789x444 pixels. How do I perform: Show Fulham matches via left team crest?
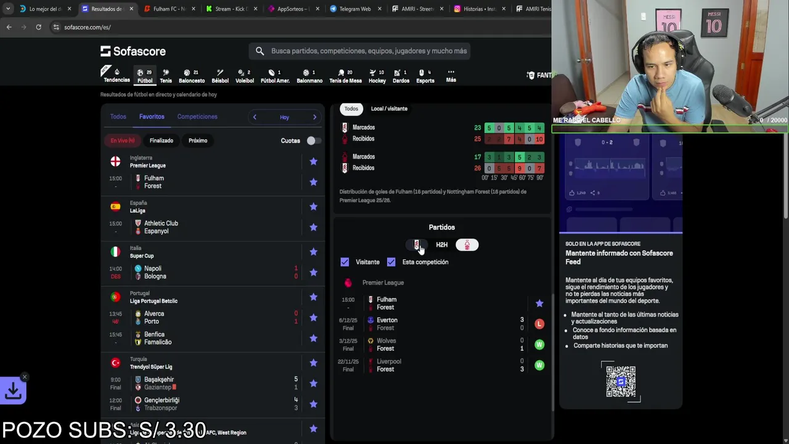pyautogui.click(x=417, y=245)
